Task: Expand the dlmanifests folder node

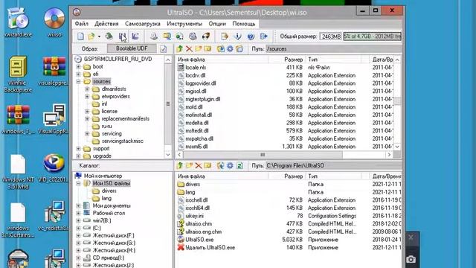Action: coord(87,89)
